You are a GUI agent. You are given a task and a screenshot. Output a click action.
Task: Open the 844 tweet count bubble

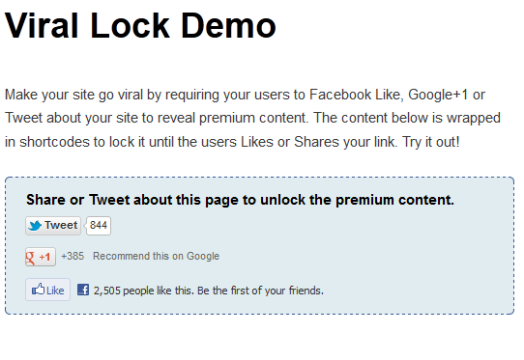pyautogui.click(x=99, y=226)
